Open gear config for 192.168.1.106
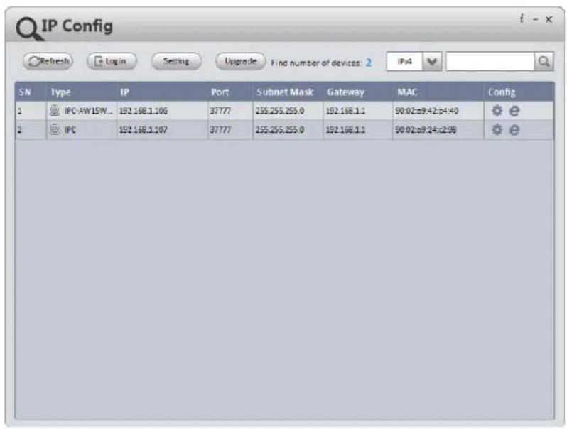The height and width of the screenshot is (429, 567). pyautogui.click(x=497, y=111)
